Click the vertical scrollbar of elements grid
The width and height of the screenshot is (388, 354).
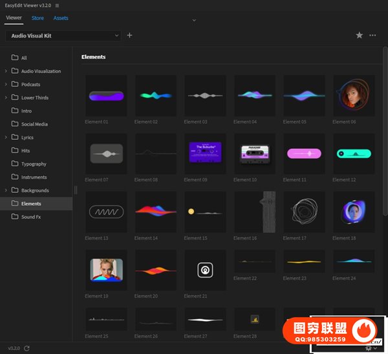385,129
